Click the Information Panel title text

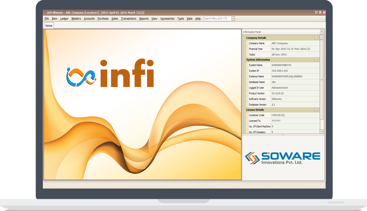pyautogui.click(x=252, y=32)
